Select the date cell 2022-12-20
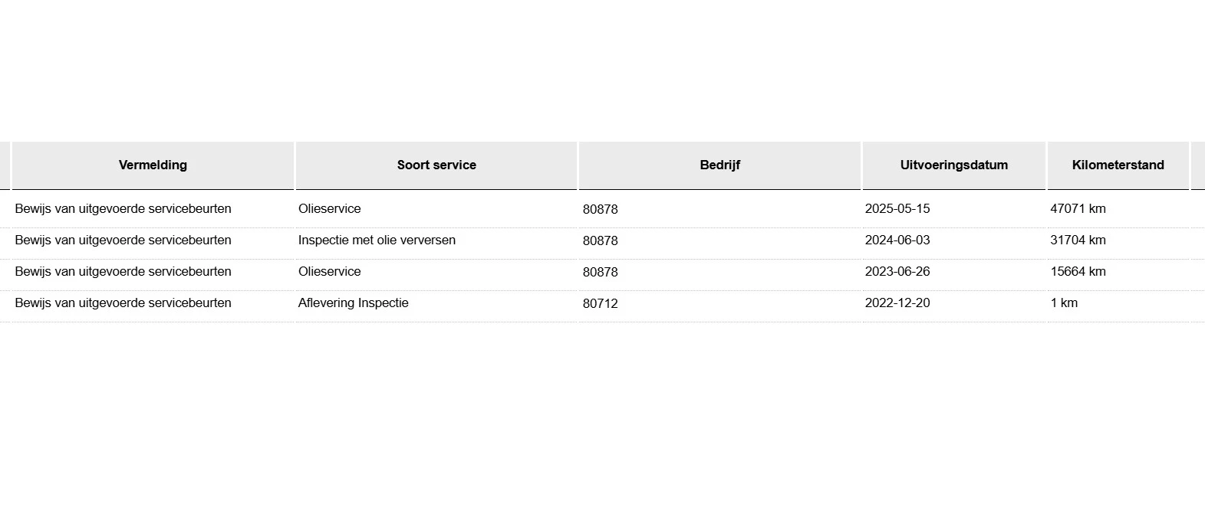The width and height of the screenshot is (1205, 507). [x=897, y=303]
